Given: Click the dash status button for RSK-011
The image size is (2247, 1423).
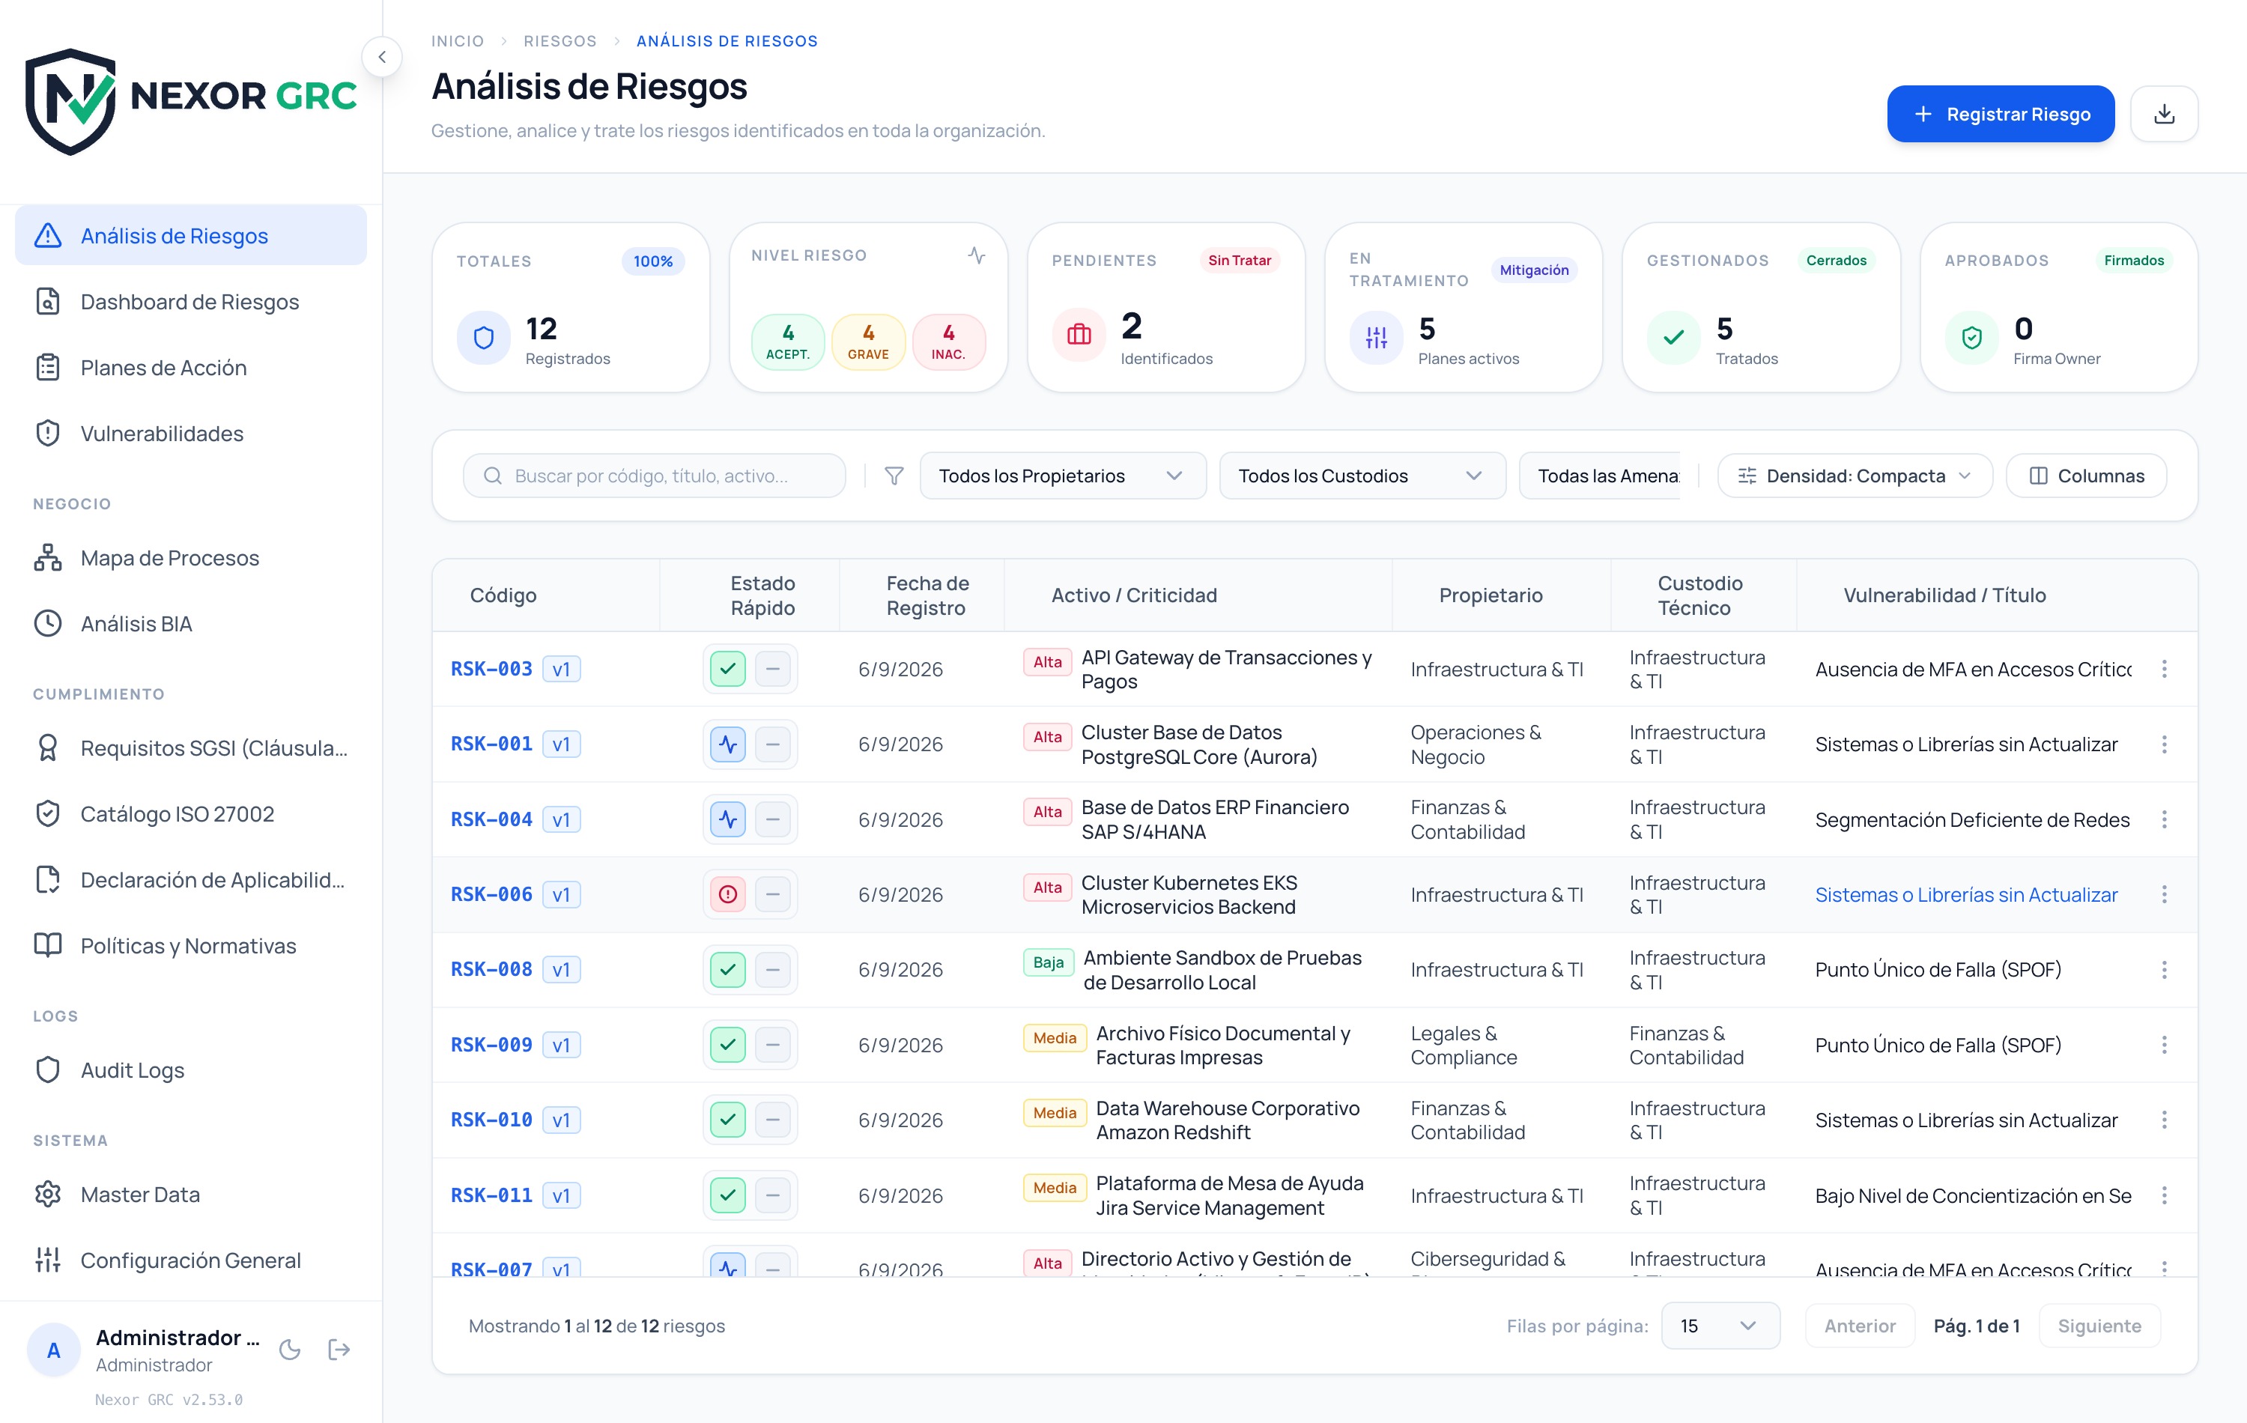Looking at the screenshot, I should (x=773, y=1195).
